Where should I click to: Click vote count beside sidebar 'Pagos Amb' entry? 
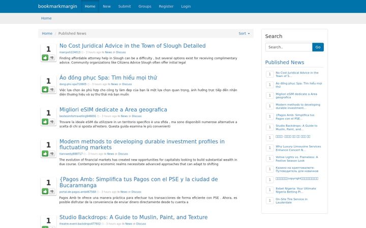pos(270,117)
